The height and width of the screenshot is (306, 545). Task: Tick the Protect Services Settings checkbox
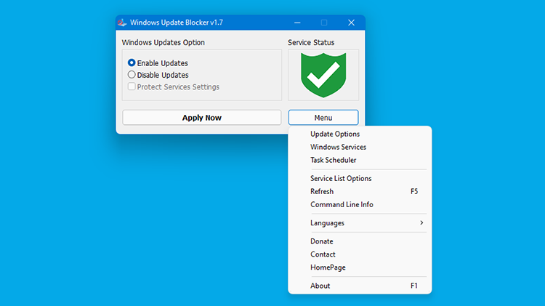coord(132,86)
